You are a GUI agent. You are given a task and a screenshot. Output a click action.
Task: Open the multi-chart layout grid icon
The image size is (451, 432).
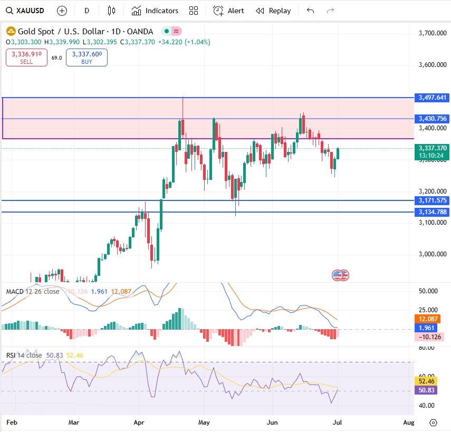193,10
